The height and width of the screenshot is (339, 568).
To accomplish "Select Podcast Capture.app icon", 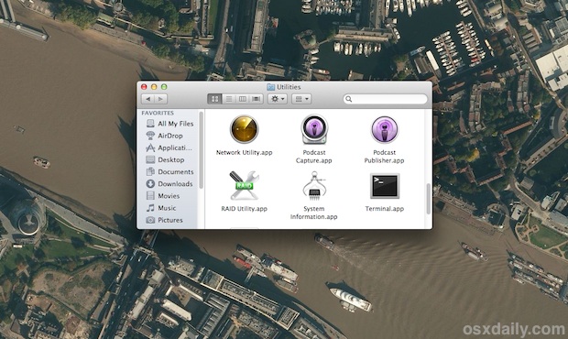I will 313,129.
